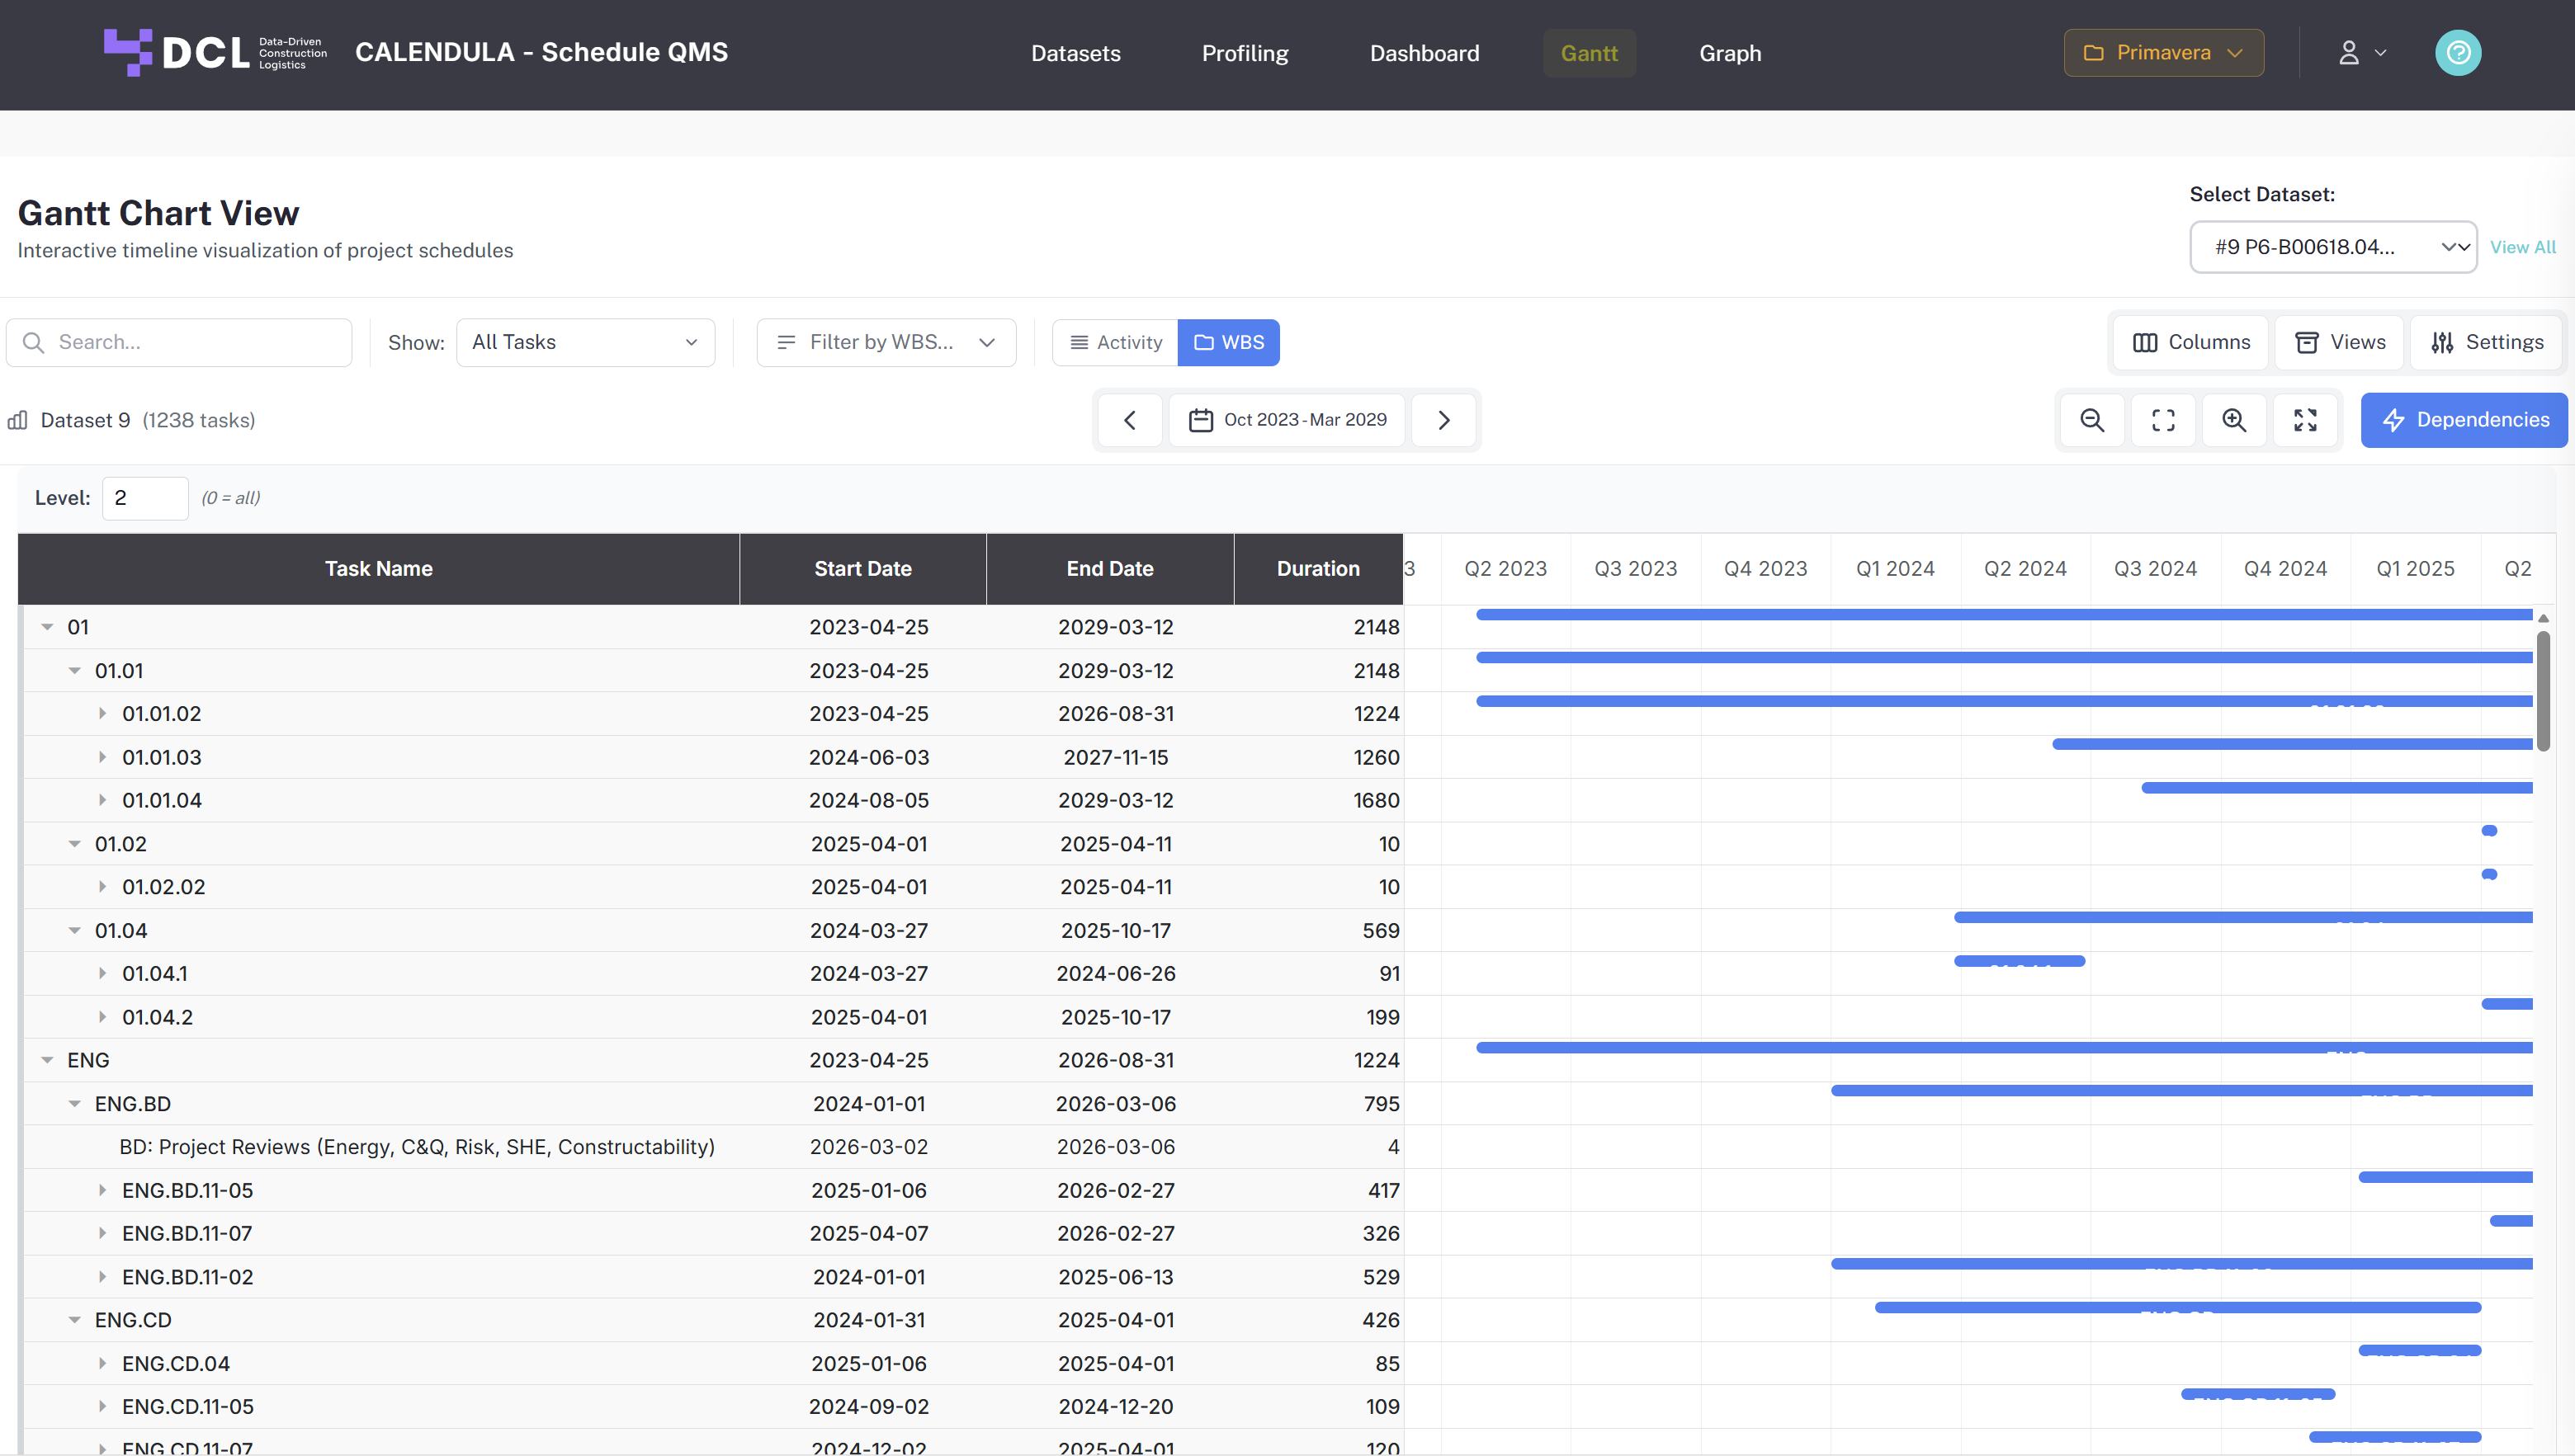This screenshot has height=1456, width=2575.
Task: Open the Graph tab
Action: point(1730,53)
